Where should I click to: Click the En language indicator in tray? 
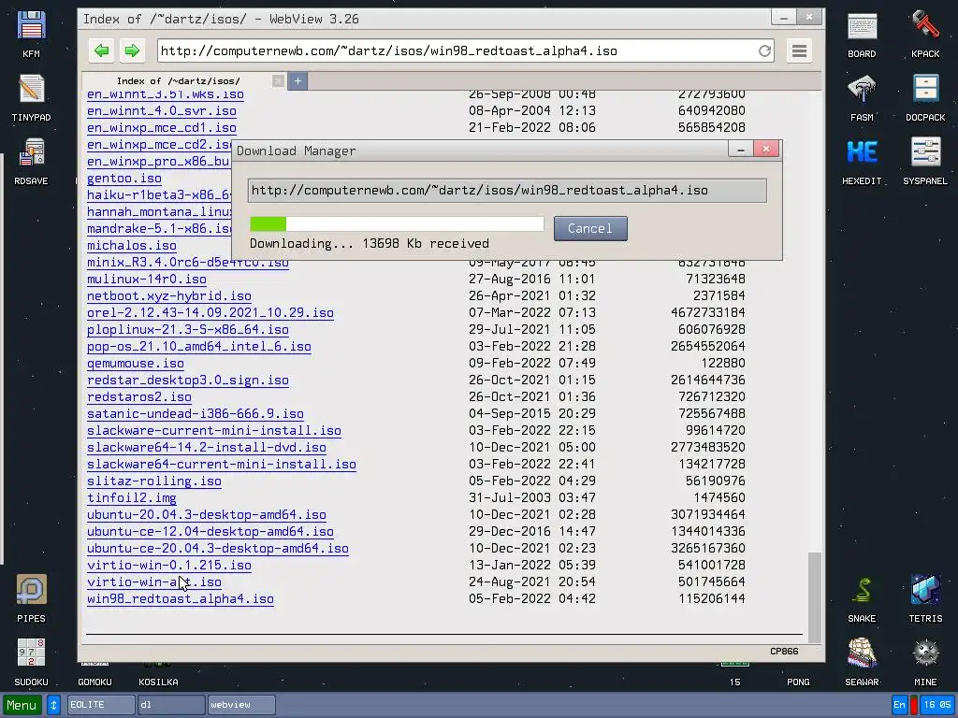[x=899, y=705]
